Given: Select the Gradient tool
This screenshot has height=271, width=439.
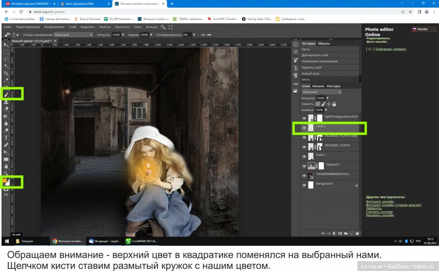Looking at the screenshot, I should 6,116.
